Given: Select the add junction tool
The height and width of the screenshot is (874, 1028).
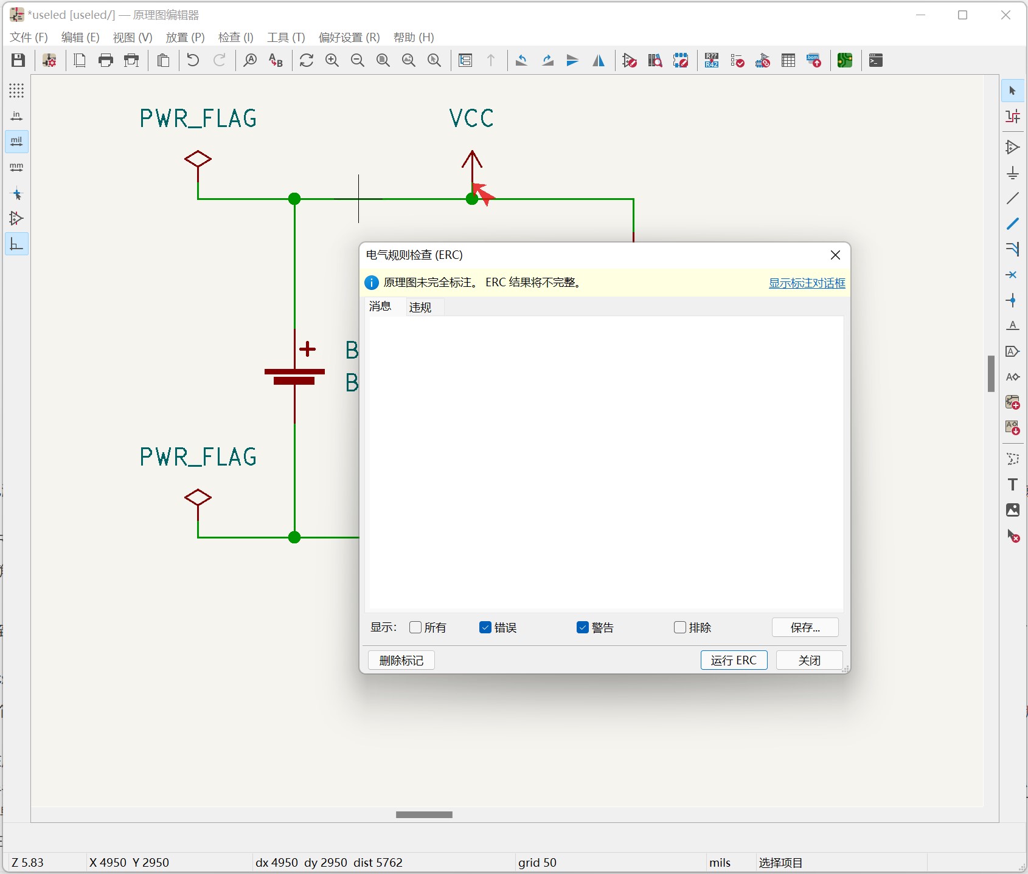Looking at the screenshot, I should [1013, 300].
